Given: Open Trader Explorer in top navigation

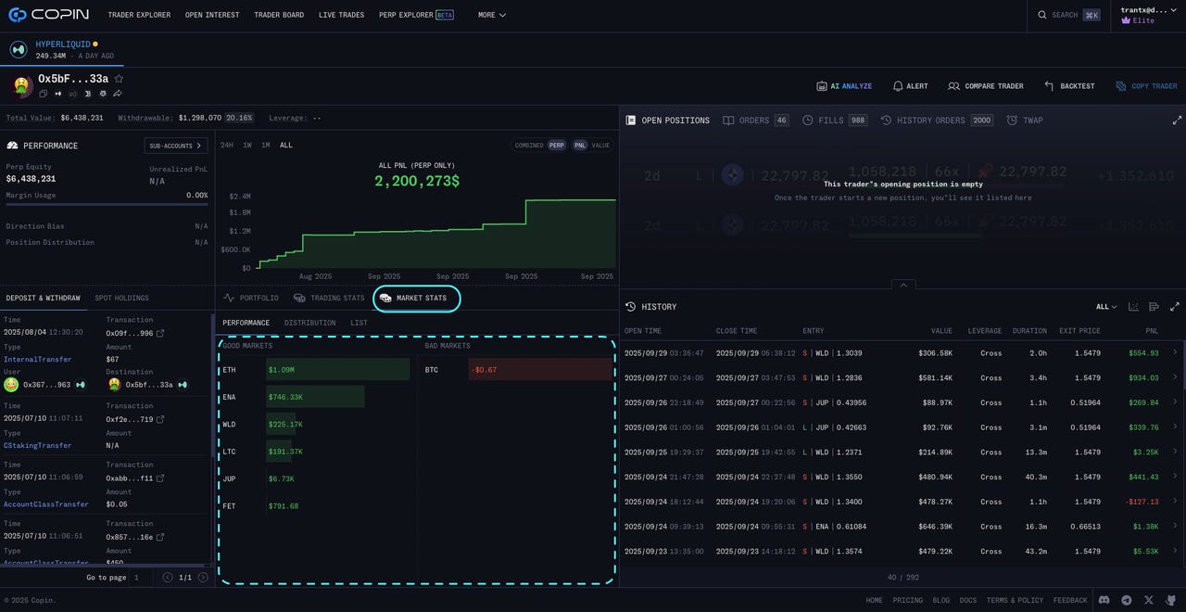Looking at the screenshot, I should pyautogui.click(x=139, y=15).
